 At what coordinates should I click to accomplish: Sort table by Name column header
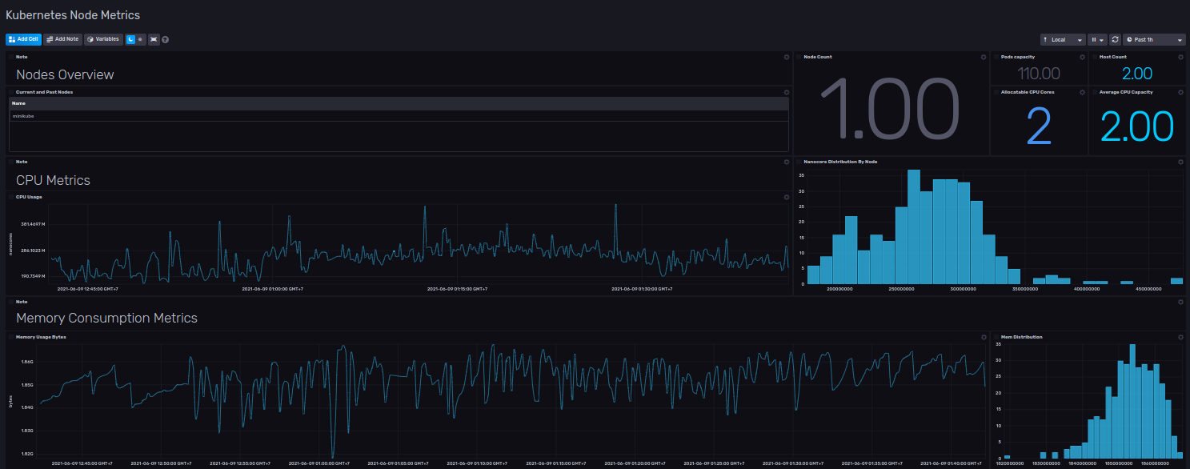pos(19,103)
